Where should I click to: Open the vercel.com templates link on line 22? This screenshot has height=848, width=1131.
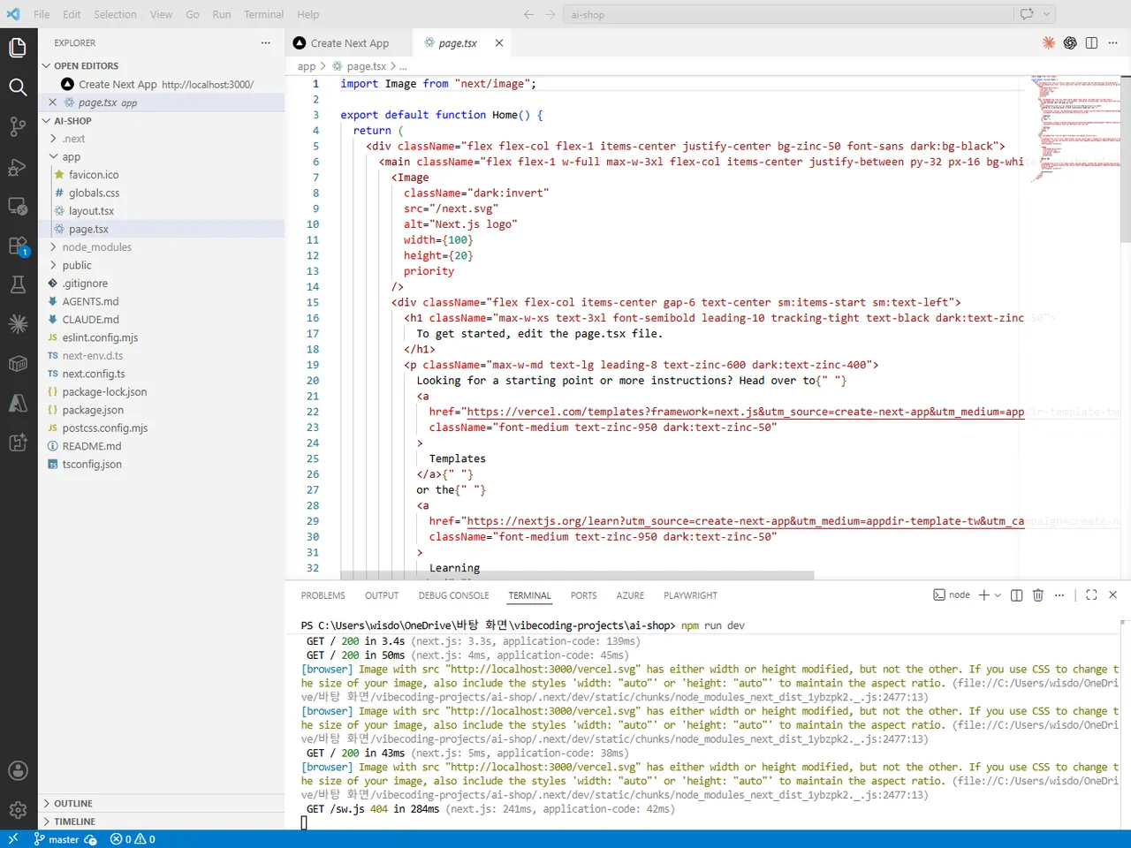coord(746,412)
